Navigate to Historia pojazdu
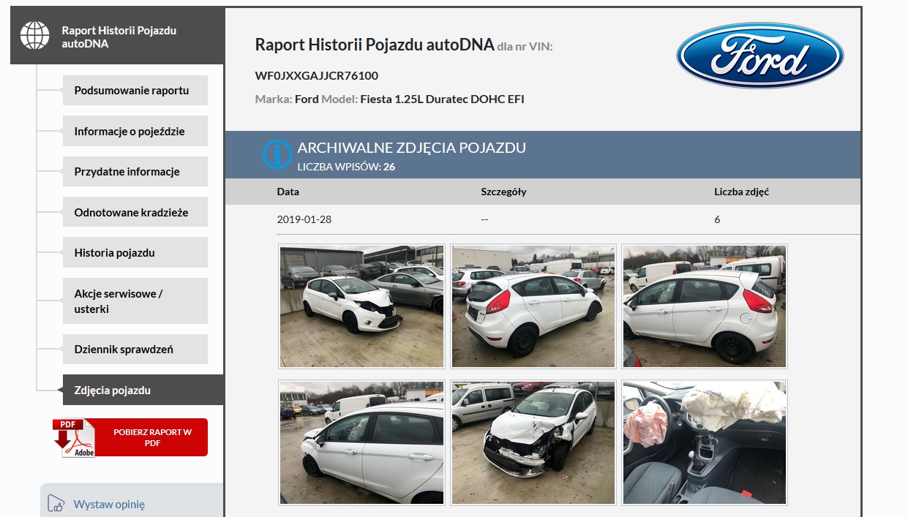The height and width of the screenshot is (517, 908). click(x=135, y=252)
